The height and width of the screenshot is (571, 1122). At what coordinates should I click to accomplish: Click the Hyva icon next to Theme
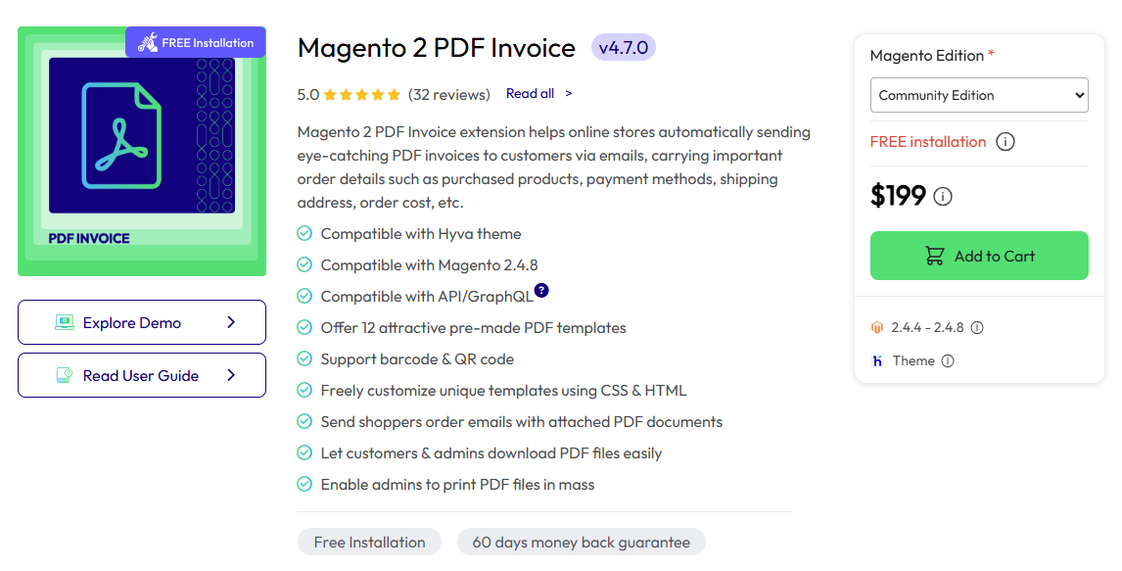877,360
